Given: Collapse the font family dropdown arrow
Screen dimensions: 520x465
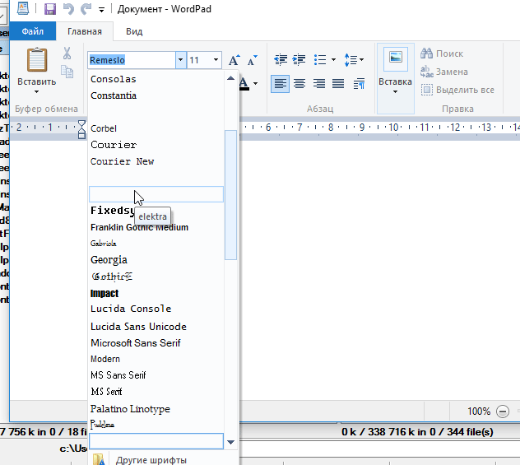Looking at the screenshot, I should [x=181, y=60].
